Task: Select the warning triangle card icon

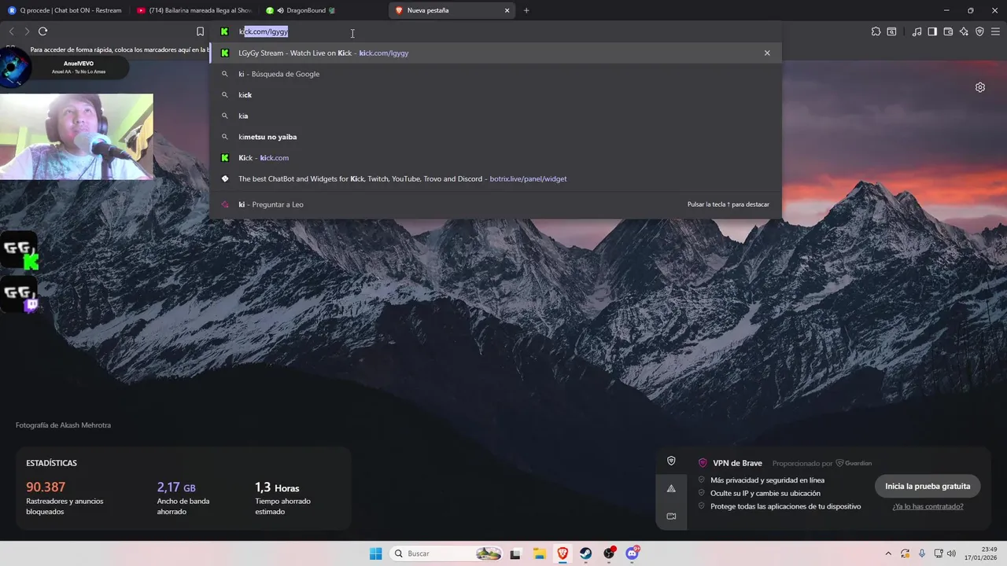Action: pos(671,488)
